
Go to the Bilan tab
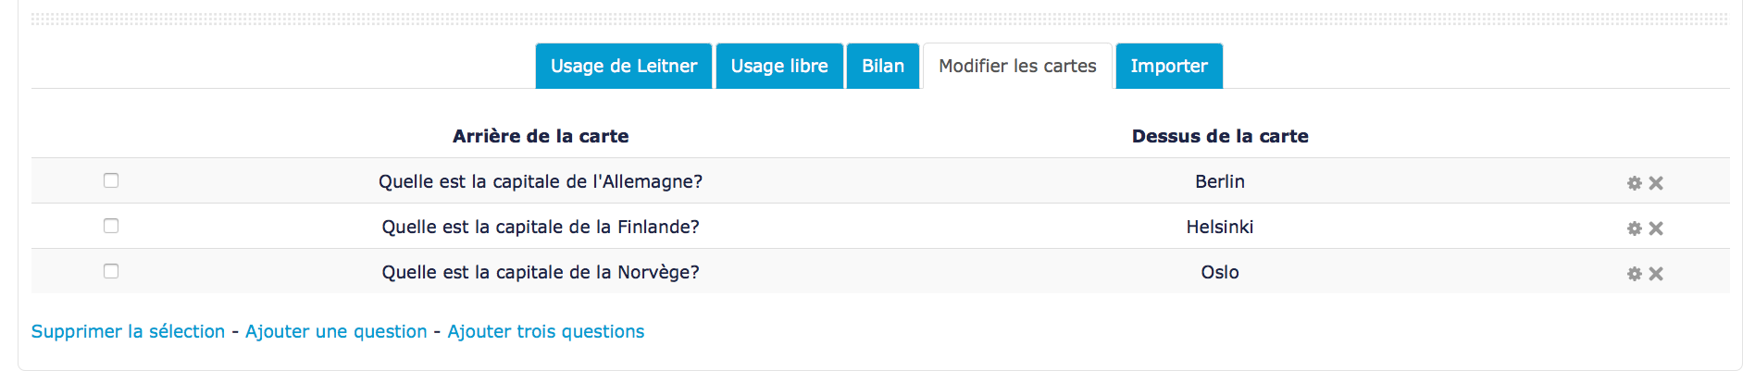[x=883, y=67]
